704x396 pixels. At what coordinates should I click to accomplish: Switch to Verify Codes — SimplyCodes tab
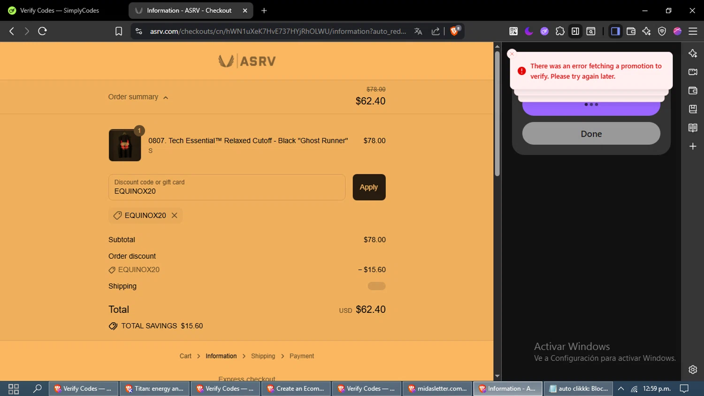tap(60, 10)
